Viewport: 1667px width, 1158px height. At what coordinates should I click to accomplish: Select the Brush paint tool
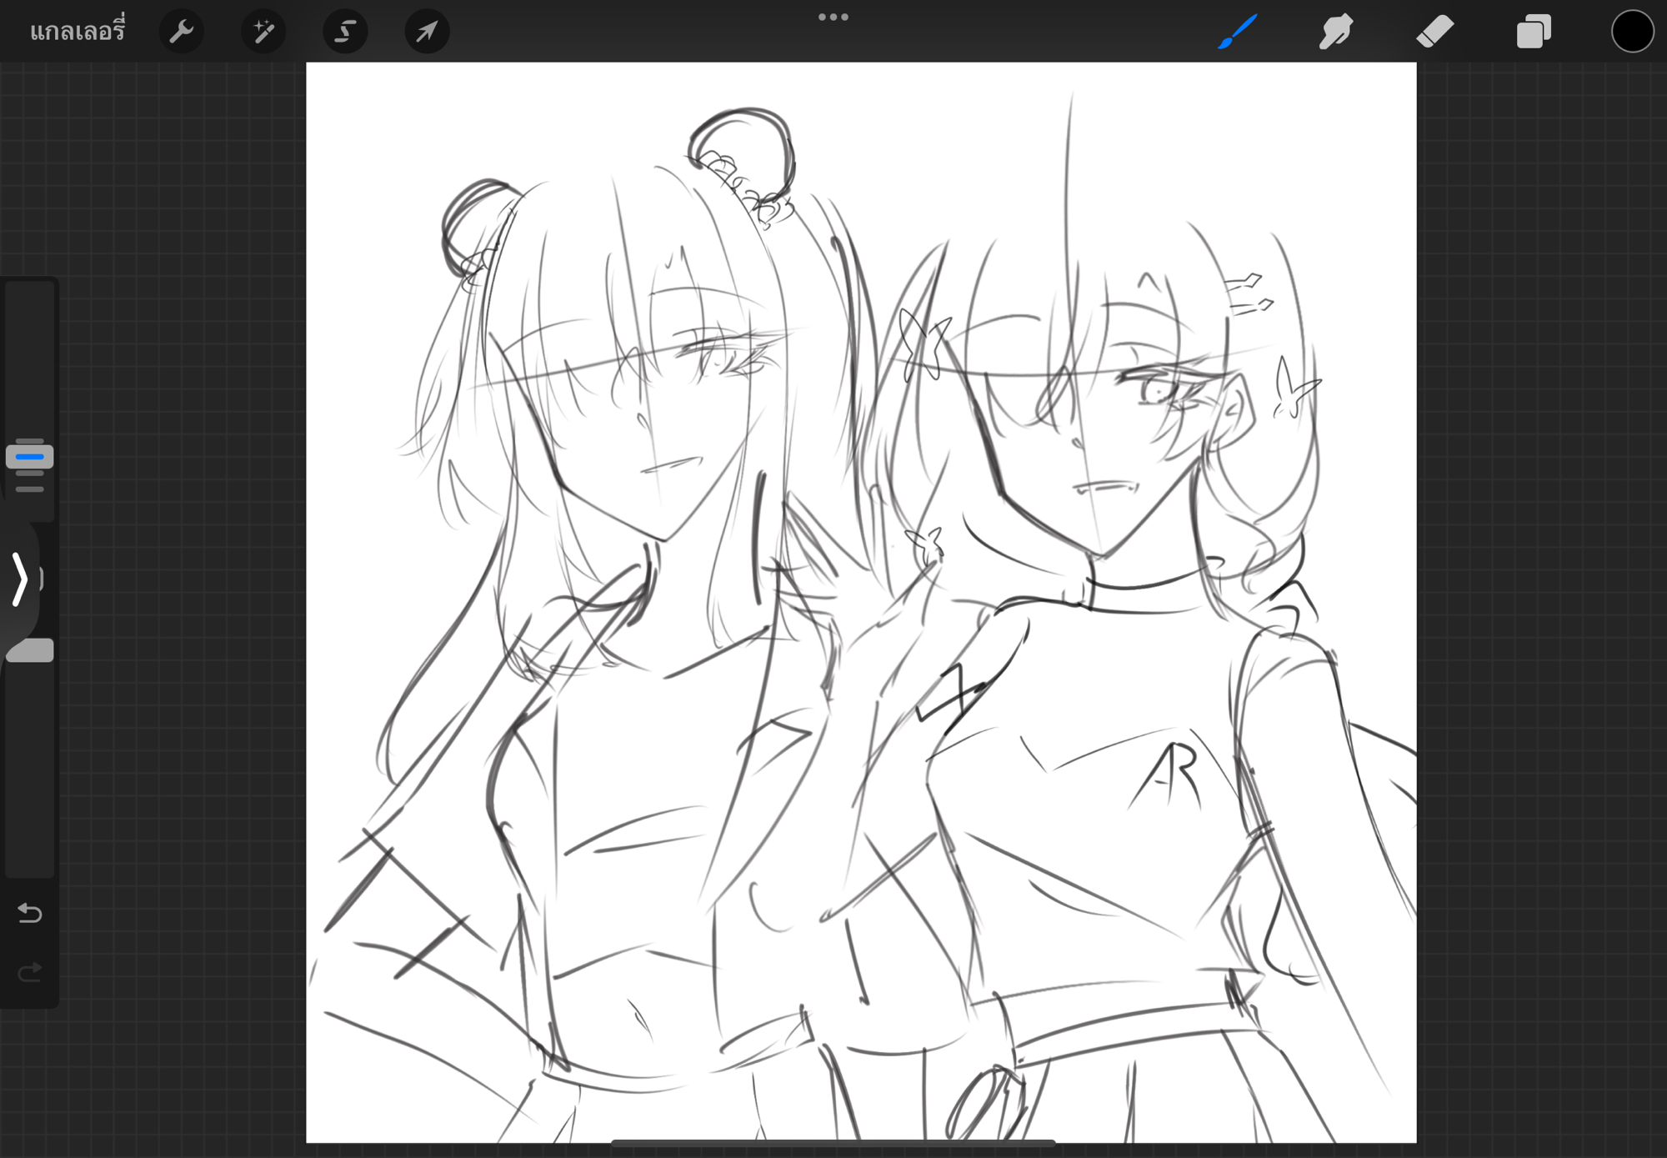click(x=1237, y=32)
